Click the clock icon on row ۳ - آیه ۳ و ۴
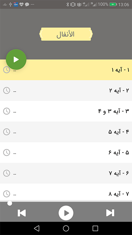132x235 pixels. pyautogui.click(x=7, y=111)
